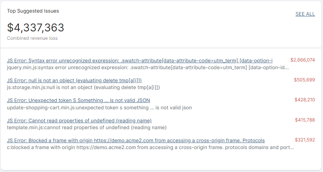The image size is (323, 172).
Task: Open the null is not an object issue
Action: tap(75, 80)
